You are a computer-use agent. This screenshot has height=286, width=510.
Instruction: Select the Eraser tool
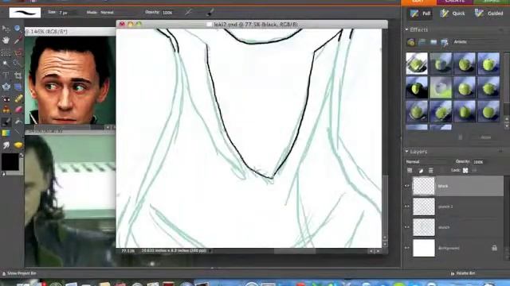[18, 110]
